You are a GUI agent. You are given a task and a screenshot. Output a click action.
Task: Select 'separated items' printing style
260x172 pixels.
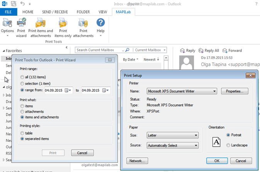tap(34, 139)
